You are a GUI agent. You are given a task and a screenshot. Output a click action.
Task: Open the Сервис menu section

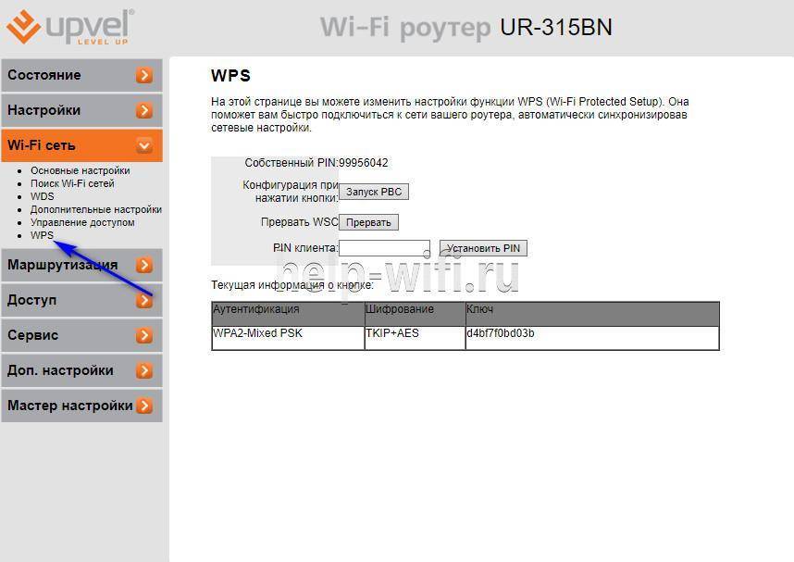[x=33, y=335]
